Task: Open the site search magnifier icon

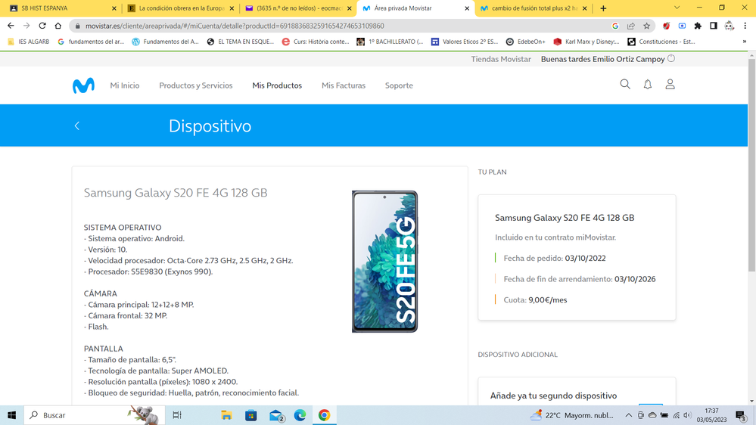Action: (625, 85)
